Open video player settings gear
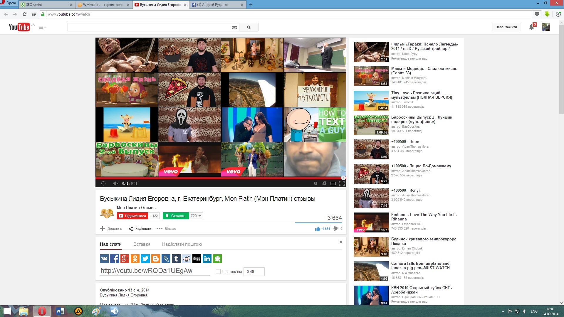 point(324,183)
